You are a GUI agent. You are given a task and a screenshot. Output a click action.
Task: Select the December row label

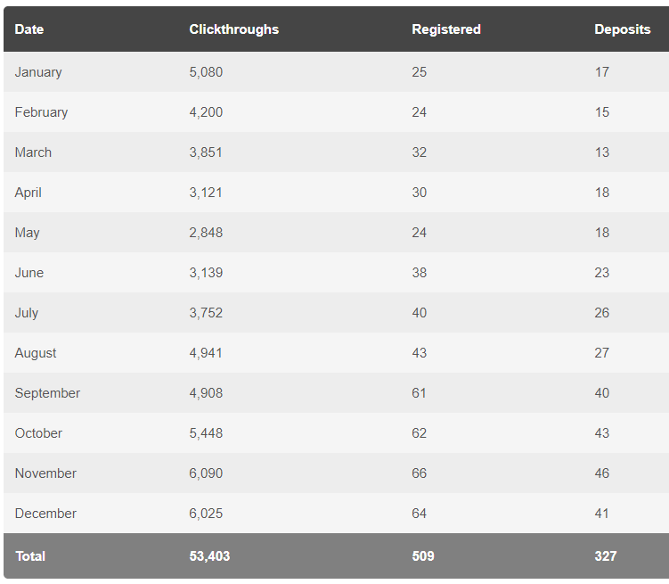coord(45,514)
